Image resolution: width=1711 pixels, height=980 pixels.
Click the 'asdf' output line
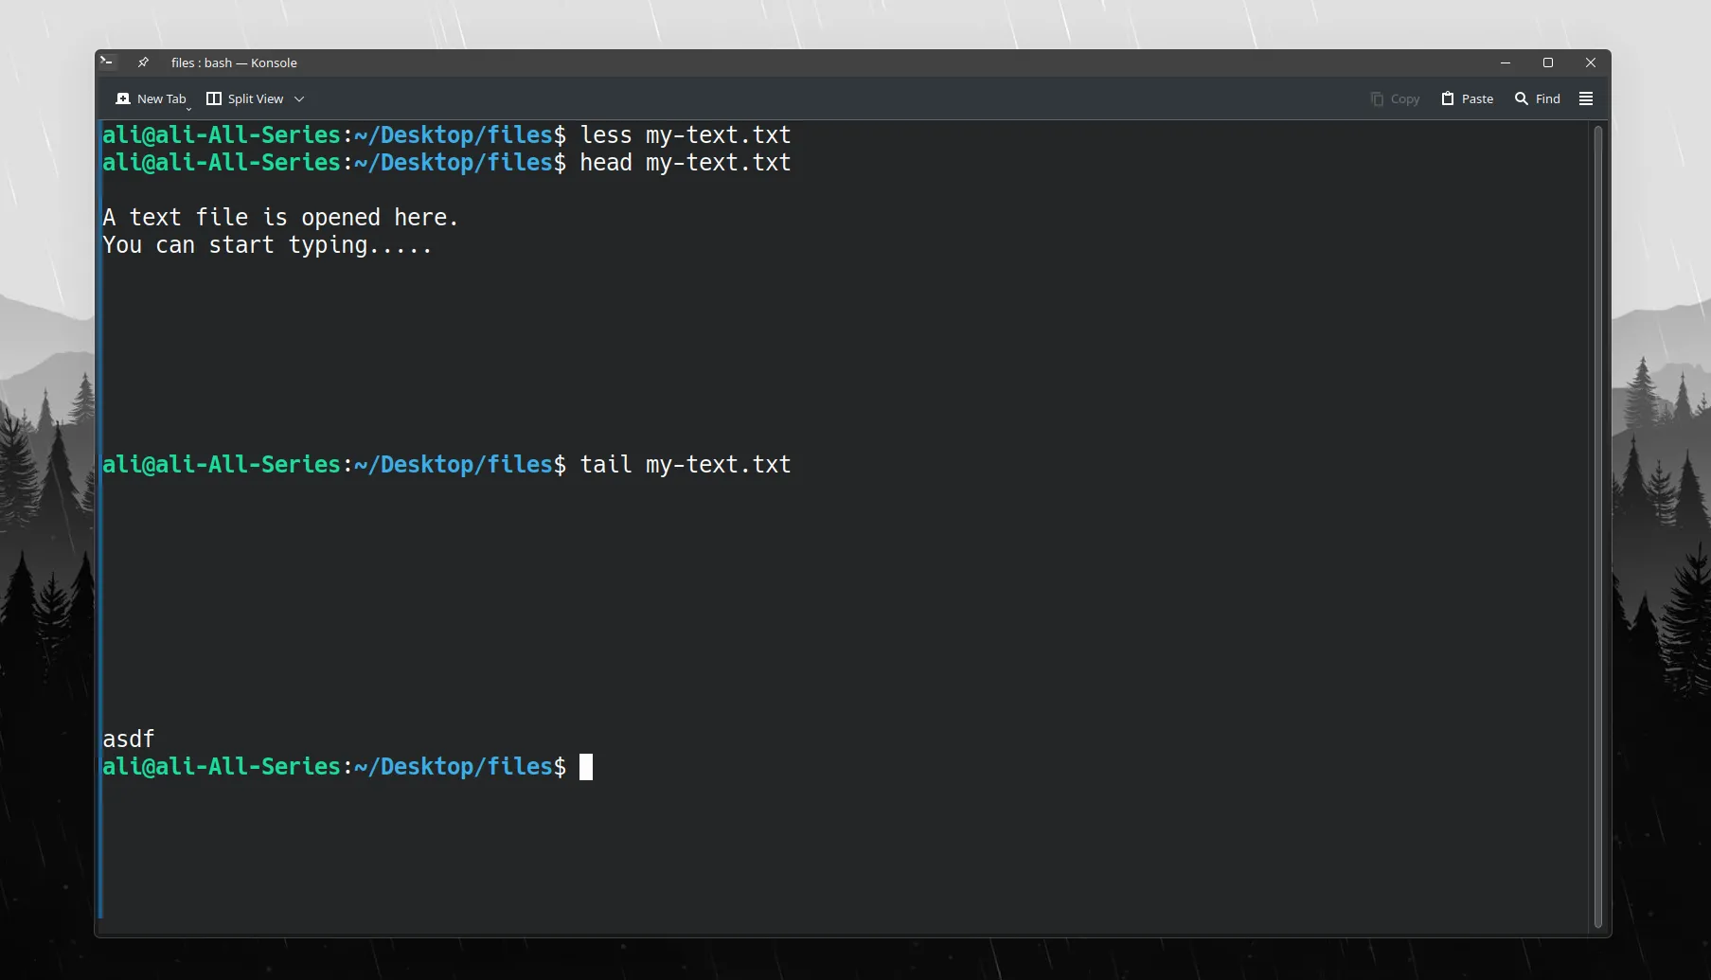pos(129,739)
